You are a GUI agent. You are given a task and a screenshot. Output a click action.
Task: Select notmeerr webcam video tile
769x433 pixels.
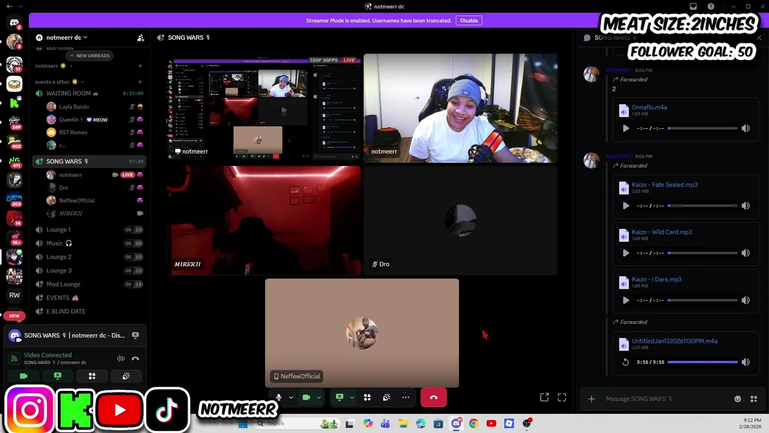(x=461, y=108)
